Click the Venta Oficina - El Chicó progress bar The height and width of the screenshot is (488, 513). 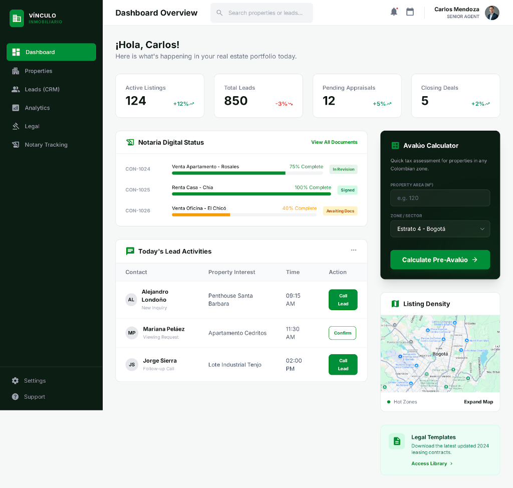244,215
